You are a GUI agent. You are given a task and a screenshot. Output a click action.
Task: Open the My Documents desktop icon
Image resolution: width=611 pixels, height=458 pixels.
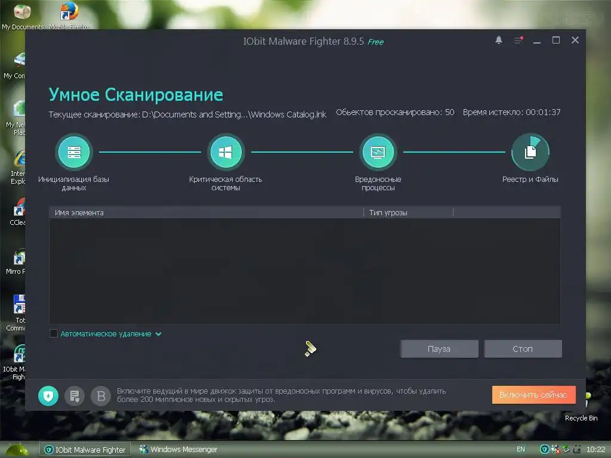(x=23, y=16)
